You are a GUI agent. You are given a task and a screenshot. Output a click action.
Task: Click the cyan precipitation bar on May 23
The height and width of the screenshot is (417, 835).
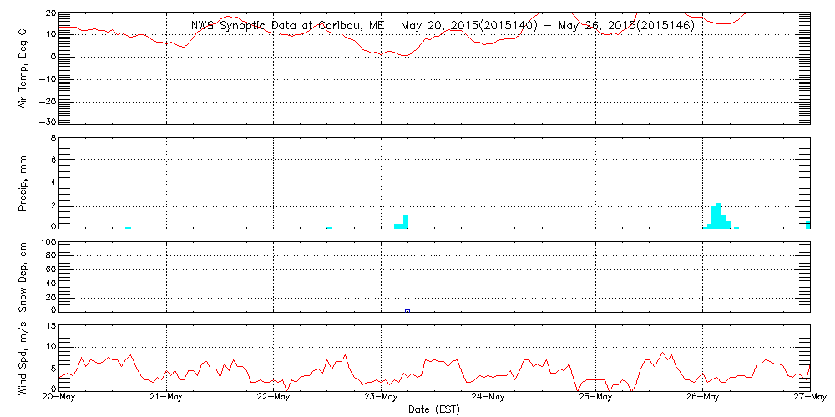point(406,221)
